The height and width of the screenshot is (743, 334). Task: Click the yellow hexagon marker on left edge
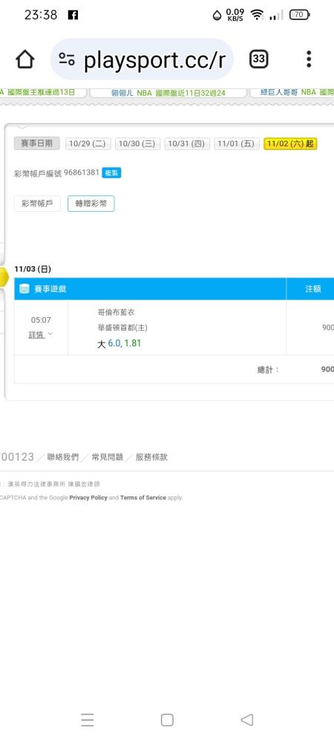4,277
